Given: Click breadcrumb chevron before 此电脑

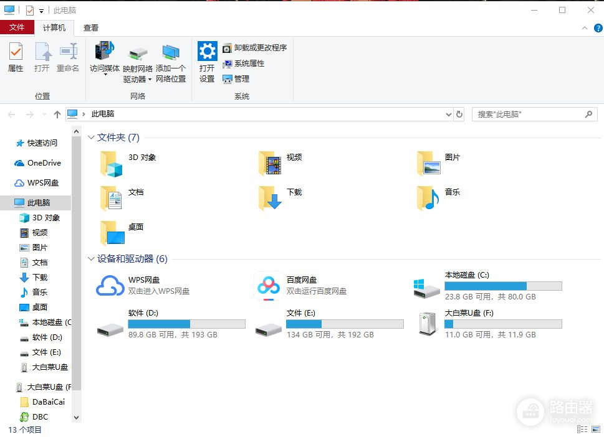Looking at the screenshot, I should (x=84, y=115).
